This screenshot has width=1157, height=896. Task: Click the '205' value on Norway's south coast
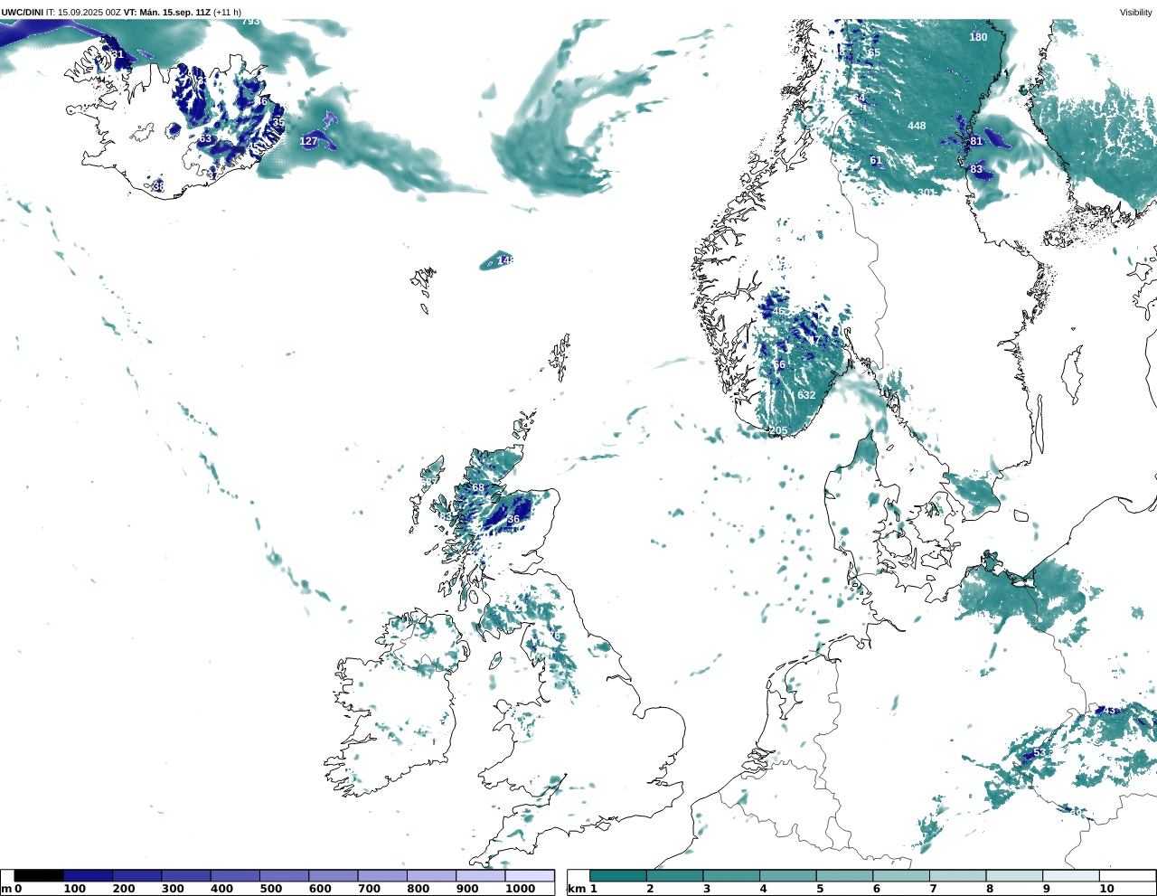point(778,430)
